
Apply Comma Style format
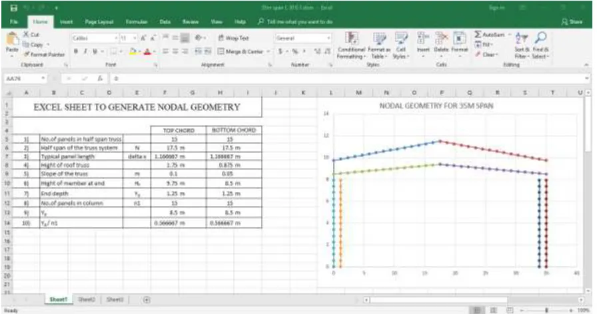coord(304,51)
